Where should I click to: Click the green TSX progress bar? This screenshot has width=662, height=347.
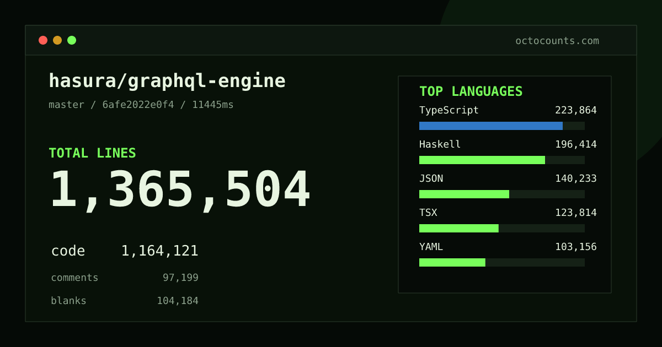(459, 228)
